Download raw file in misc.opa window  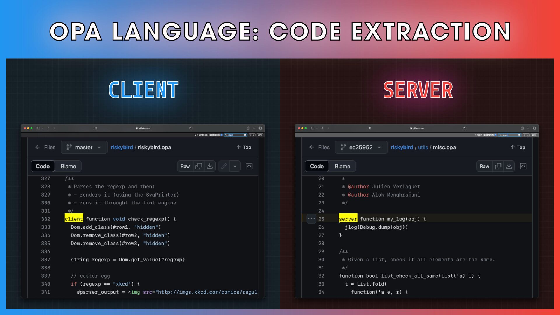509,166
